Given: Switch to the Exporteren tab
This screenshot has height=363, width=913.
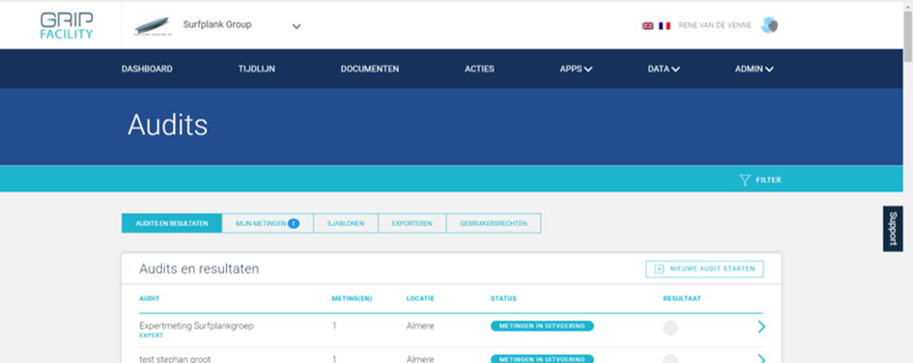Looking at the screenshot, I should point(413,223).
